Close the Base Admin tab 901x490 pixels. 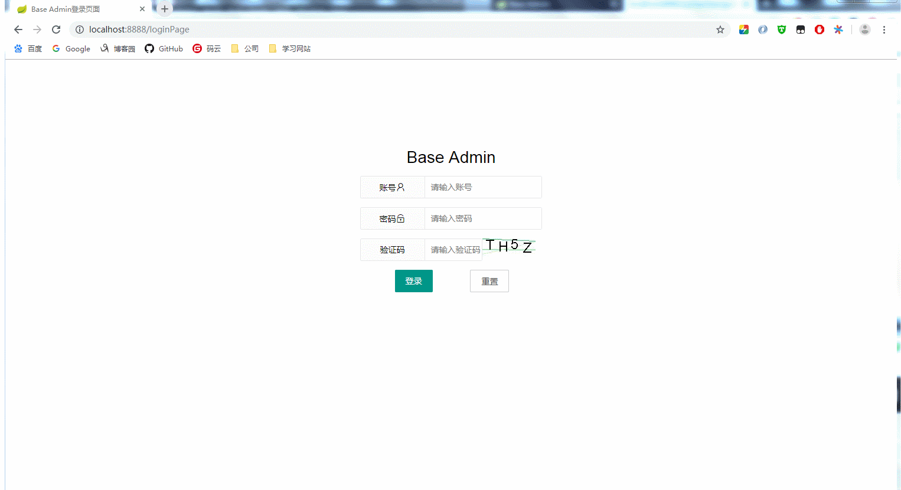click(x=142, y=9)
